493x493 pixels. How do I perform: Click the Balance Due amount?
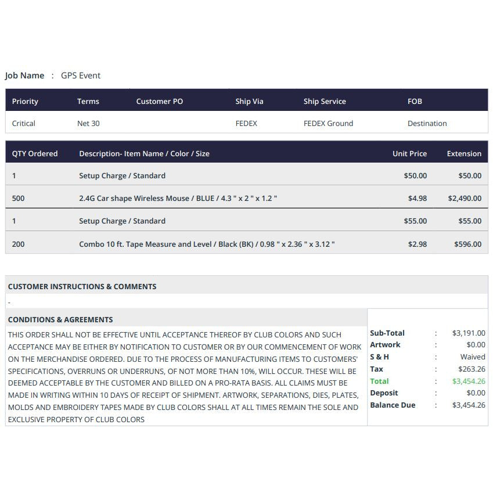point(468,405)
